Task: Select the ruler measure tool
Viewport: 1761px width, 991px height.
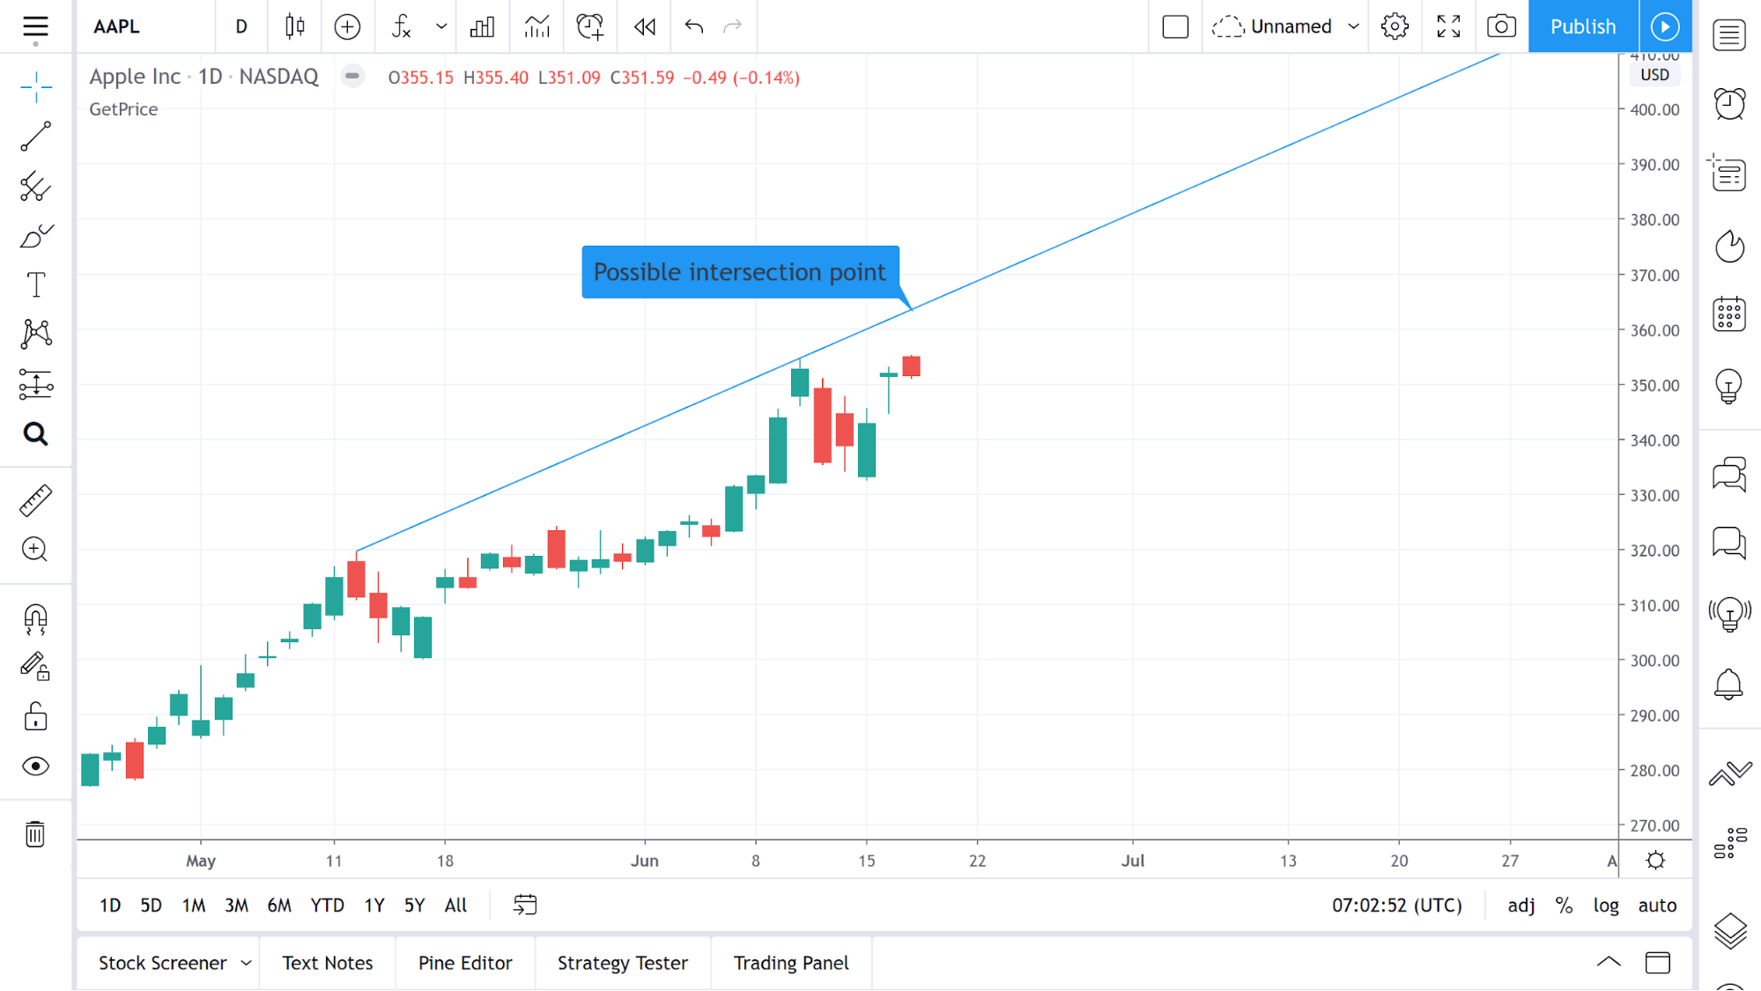Action: pos(35,500)
